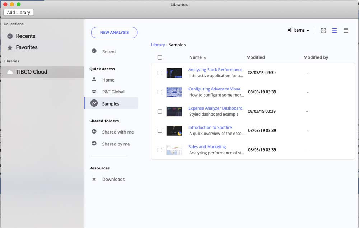Click the Shared by me arrow icon
The height and width of the screenshot is (228, 359).
click(x=94, y=144)
